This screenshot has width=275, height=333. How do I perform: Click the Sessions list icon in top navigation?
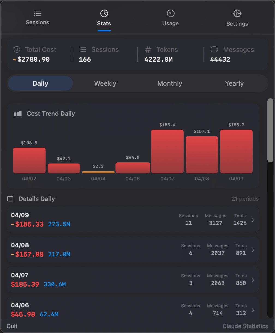37,13
